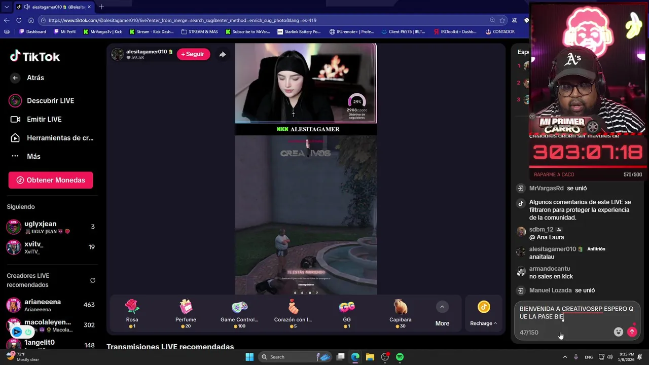The image size is (649, 365).
Task: Click armandocantu username in chat
Action: (x=550, y=269)
